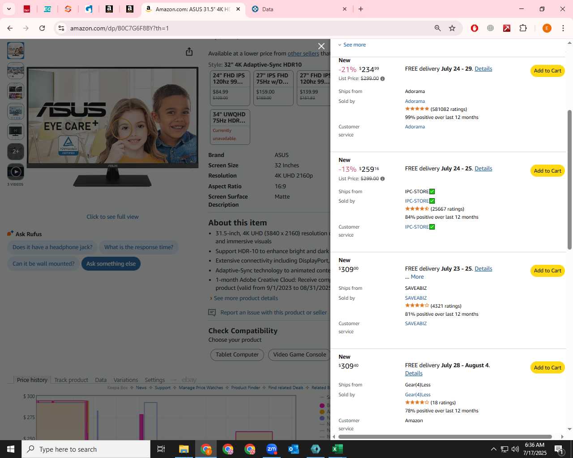Switch to the first pinned red tab
The width and height of the screenshot is (573, 458).
pyautogui.click(x=27, y=9)
